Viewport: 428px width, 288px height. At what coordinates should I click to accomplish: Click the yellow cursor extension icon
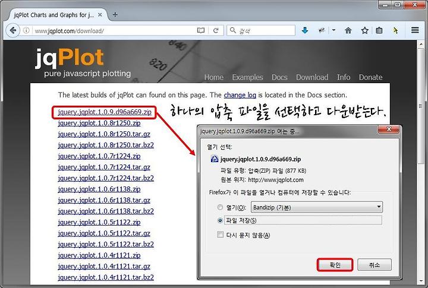395,30
